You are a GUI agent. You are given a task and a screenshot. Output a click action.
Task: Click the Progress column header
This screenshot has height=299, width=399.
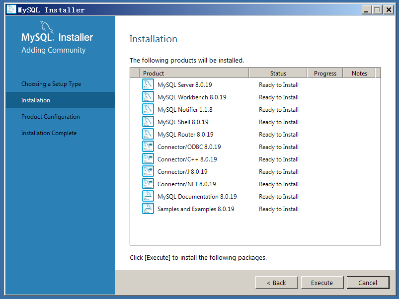[x=325, y=73]
